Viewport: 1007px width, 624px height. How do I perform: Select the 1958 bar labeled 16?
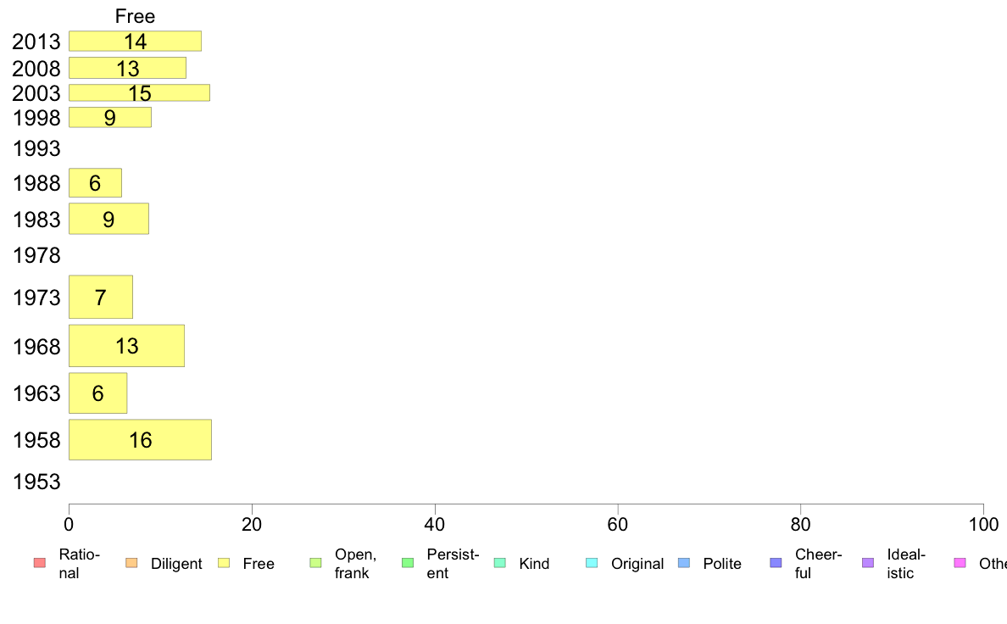(x=140, y=439)
